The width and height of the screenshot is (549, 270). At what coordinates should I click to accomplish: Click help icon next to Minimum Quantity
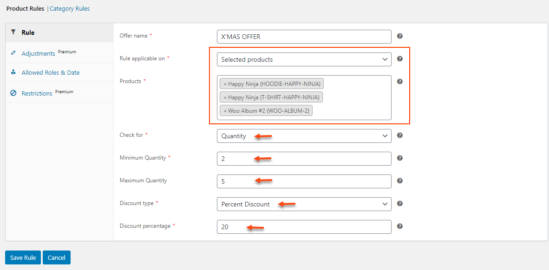[x=400, y=158]
